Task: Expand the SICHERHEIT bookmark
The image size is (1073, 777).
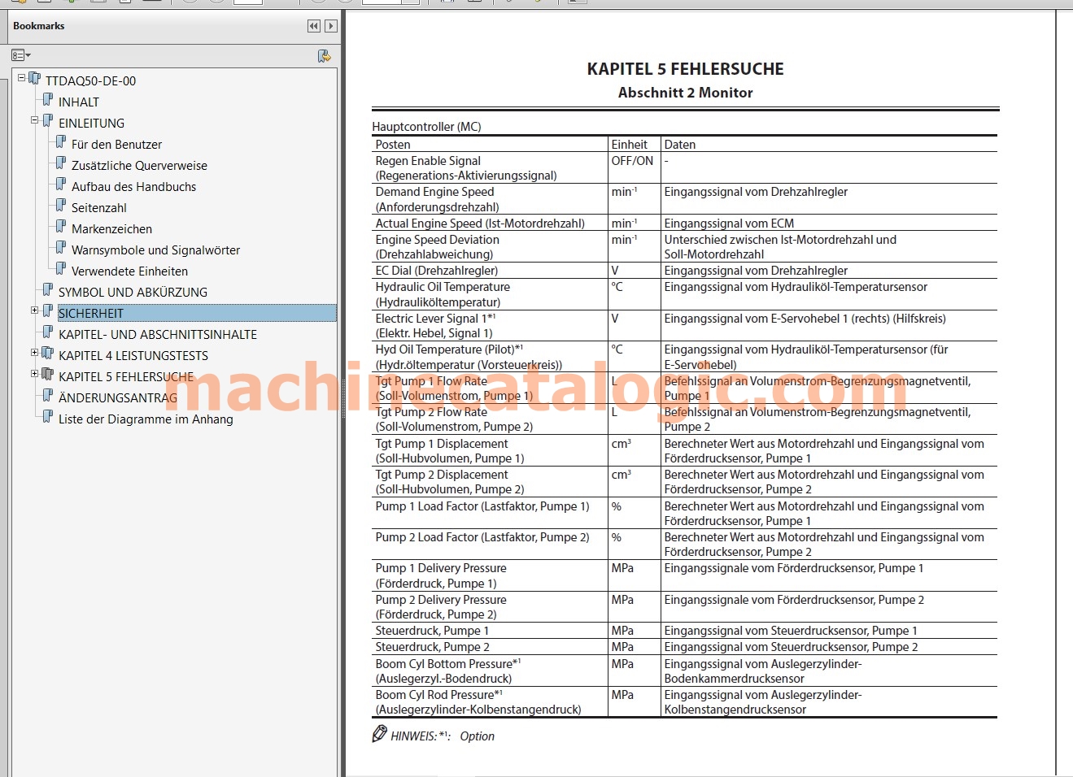Action: (x=35, y=310)
